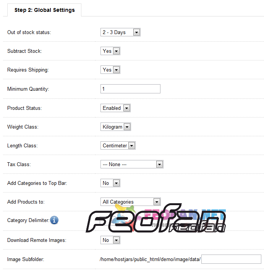
Task: Expand the Add Products to dropdown
Action: pos(130,202)
